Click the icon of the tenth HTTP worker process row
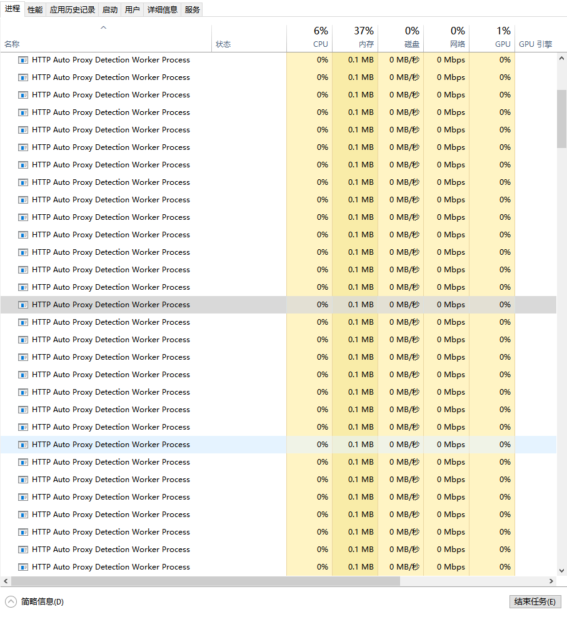The width and height of the screenshot is (567, 617). tap(23, 217)
